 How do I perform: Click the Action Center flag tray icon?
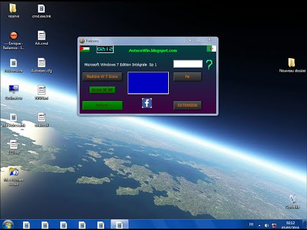(x=274, y=226)
